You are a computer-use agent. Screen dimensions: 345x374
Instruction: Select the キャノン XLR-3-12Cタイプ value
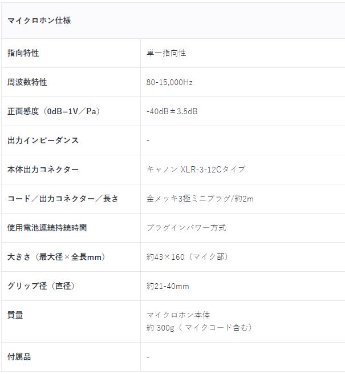tap(196, 170)
